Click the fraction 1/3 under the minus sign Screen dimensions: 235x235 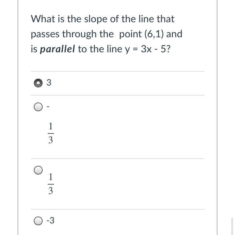coord(51,133)
